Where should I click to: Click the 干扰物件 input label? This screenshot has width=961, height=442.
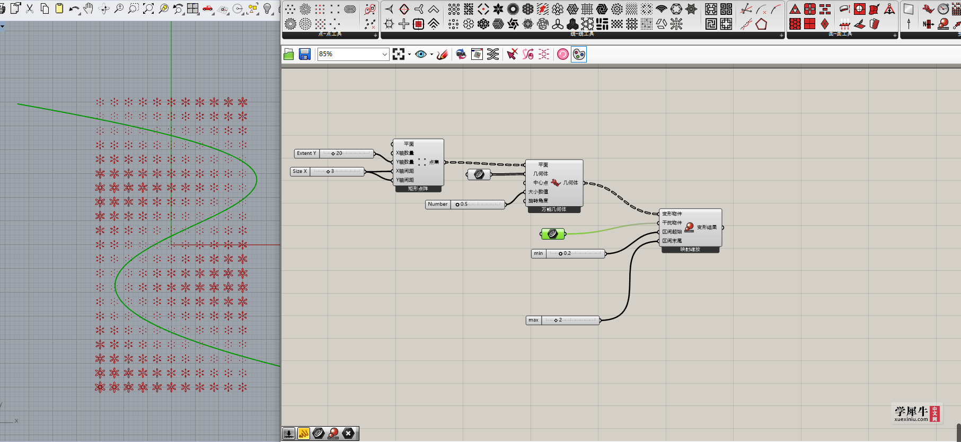(672, 223)
